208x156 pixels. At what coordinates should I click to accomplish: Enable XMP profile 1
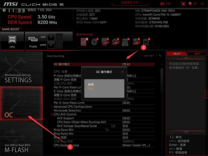pyautogui.click(x=51, y=37)
